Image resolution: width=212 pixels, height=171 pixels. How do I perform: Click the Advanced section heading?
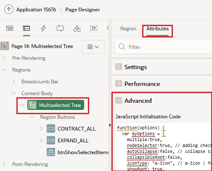pos(138,101)
